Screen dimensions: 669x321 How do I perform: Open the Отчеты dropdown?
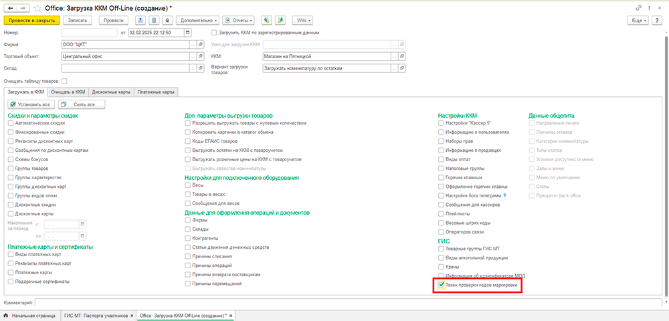pos(238,20)
